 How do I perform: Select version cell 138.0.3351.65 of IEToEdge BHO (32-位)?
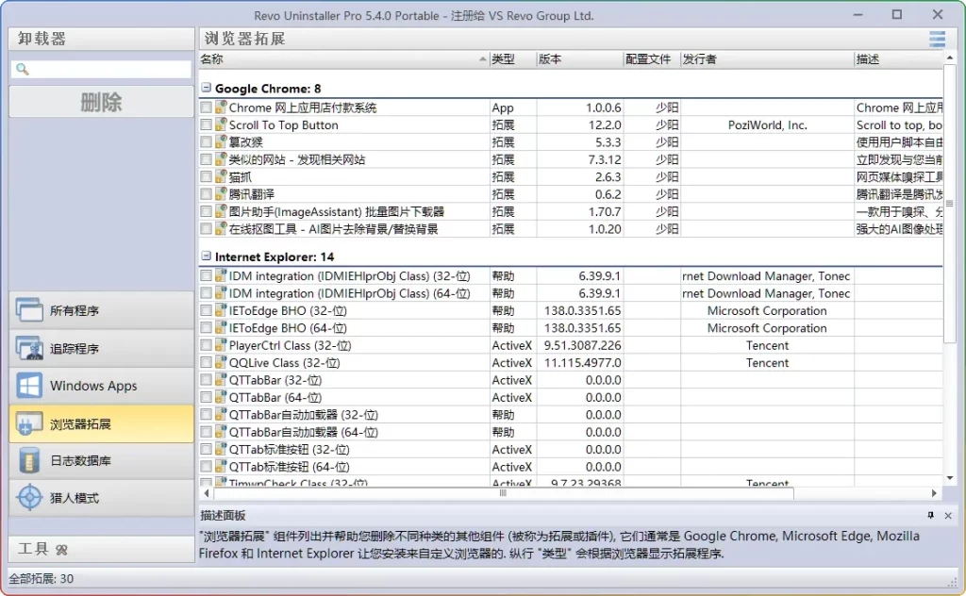pos(582,310)
